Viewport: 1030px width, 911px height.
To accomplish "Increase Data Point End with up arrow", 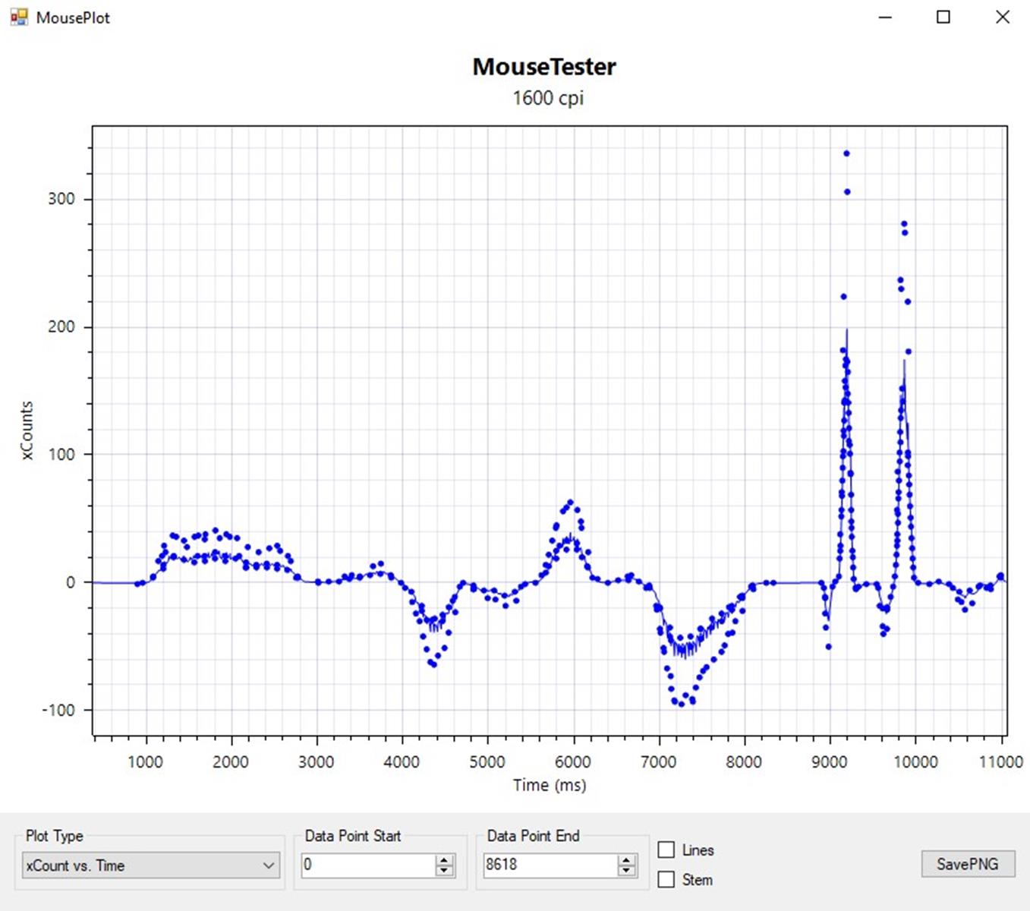I will [x=626, y=859].
